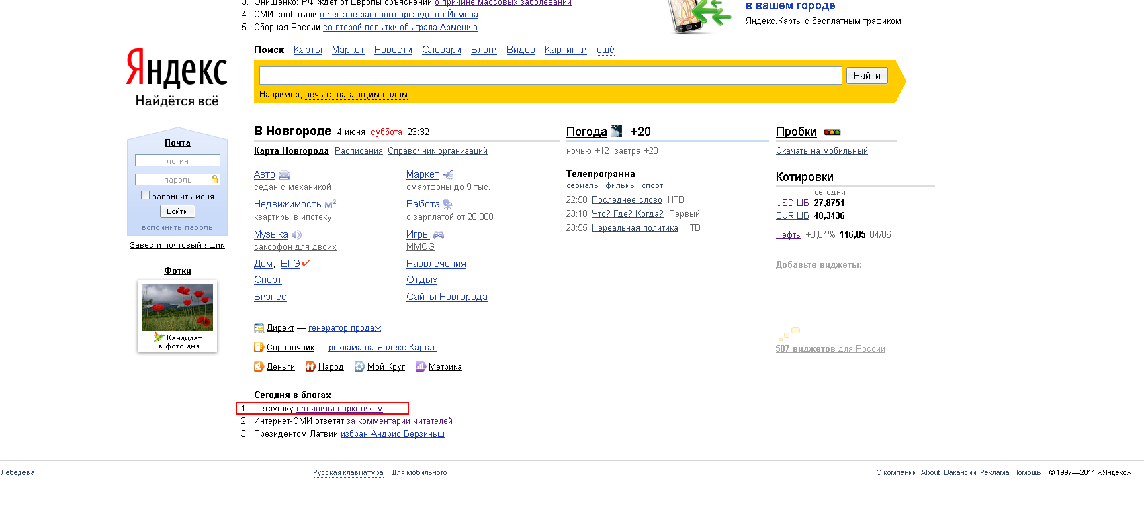This screenshot has height=518, width=1144.
Task: Click the weather icon next to Погода
Action: click(x=616, y=132)
